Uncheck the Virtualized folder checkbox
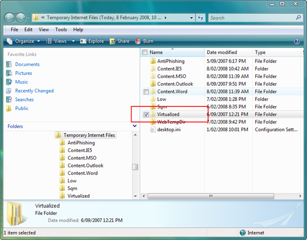This screenshot has width=307, height=240. click(146, 114)
